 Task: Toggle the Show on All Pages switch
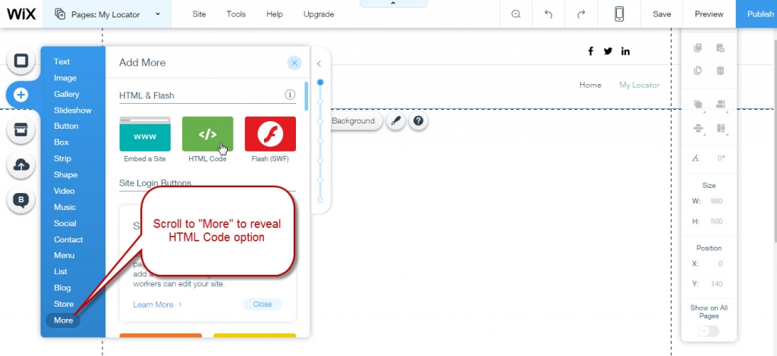tap(709, 331)
